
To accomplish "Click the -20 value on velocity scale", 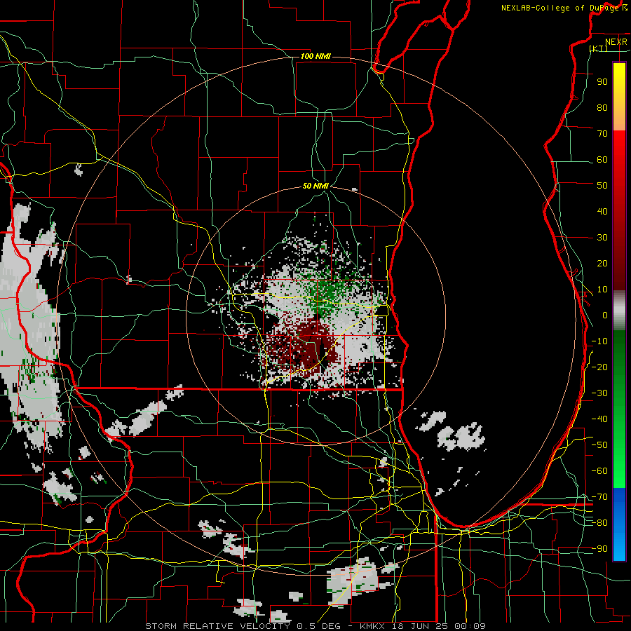I will click(599, 367).
